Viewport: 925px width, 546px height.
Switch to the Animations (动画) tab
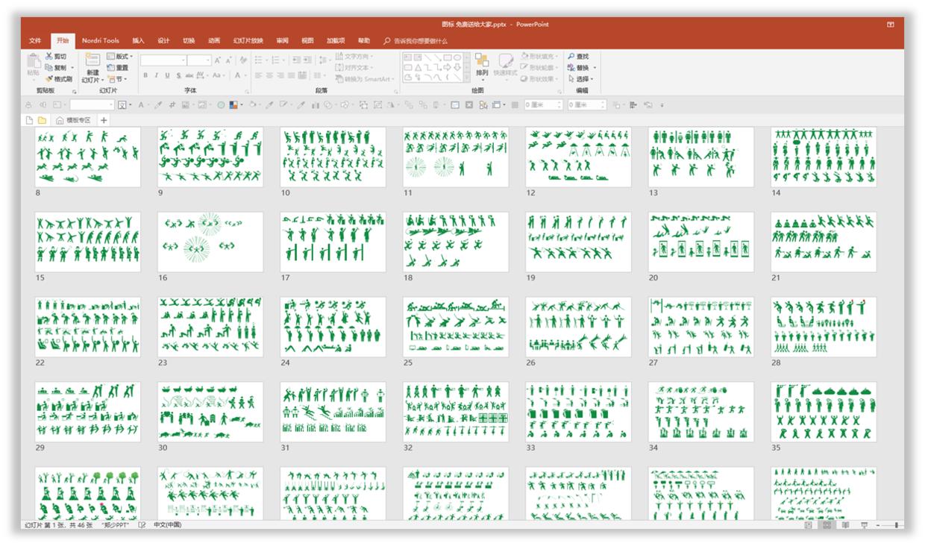tap(214, 41)
